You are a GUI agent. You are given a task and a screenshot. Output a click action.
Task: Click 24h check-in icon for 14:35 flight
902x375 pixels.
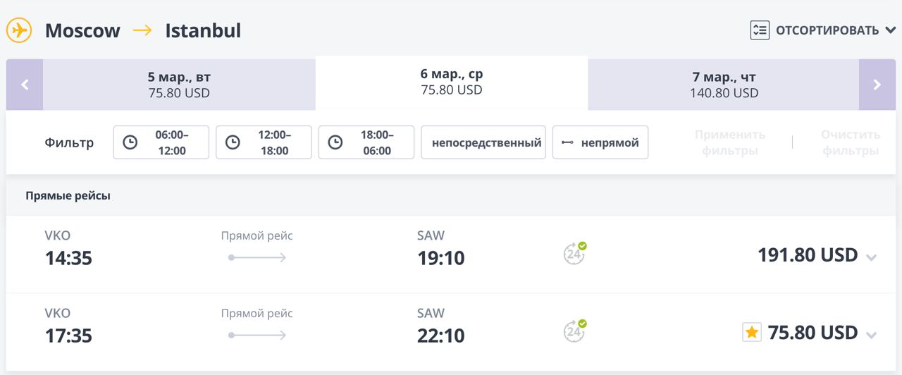[574, 253]
